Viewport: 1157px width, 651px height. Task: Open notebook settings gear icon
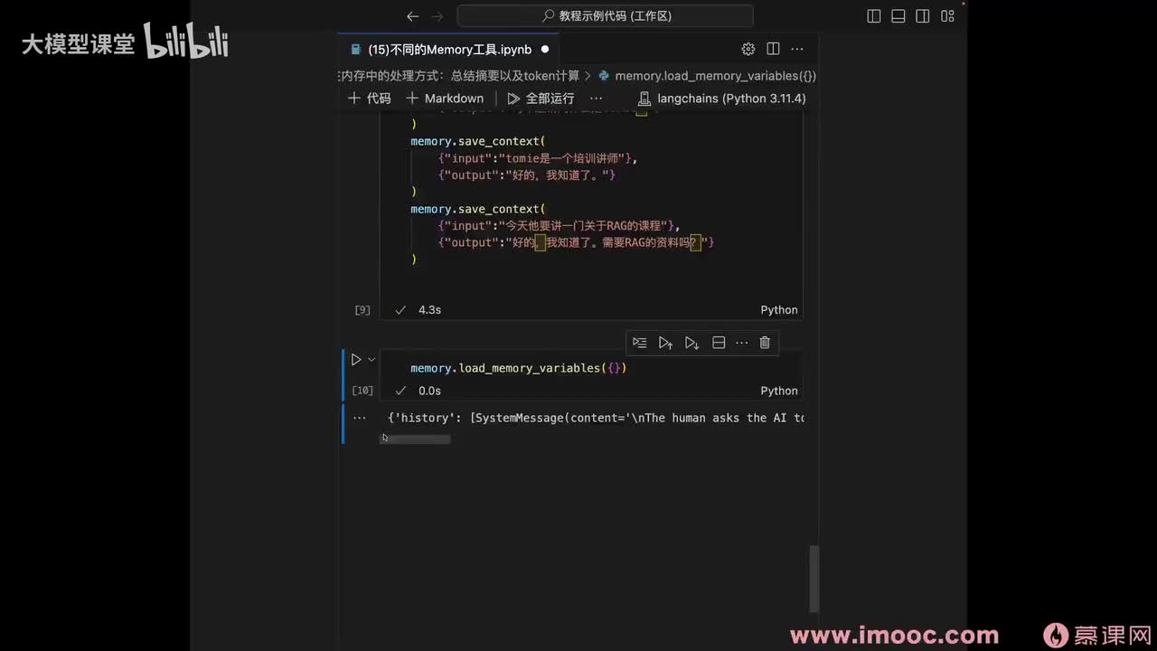tap(748, 49)
